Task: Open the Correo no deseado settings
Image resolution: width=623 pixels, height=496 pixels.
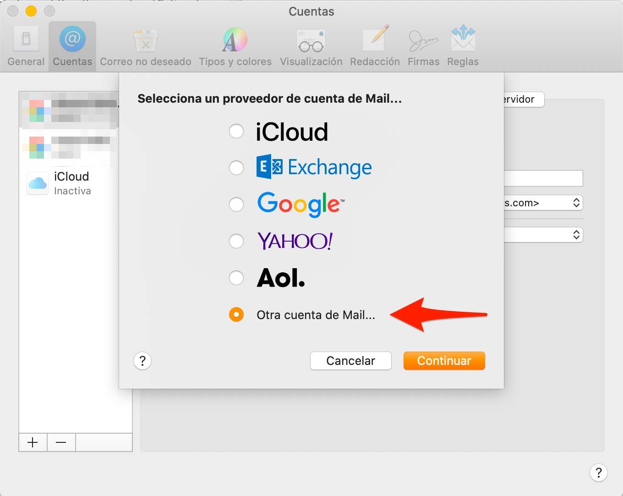Action: pyautogui.click(x=145, y=45)
